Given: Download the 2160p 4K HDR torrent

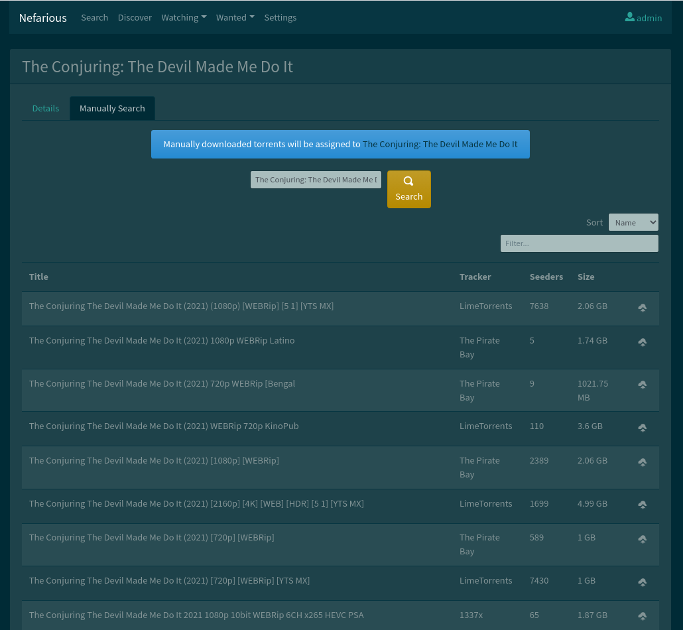Looking at the screenshot, I should pos(642,505).
